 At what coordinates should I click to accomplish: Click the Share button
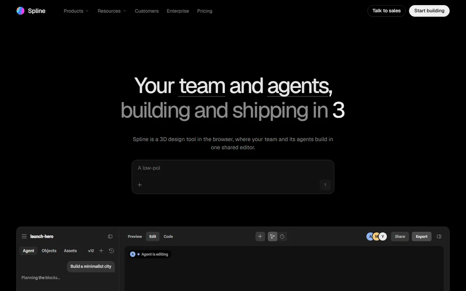tap(400, 236)
